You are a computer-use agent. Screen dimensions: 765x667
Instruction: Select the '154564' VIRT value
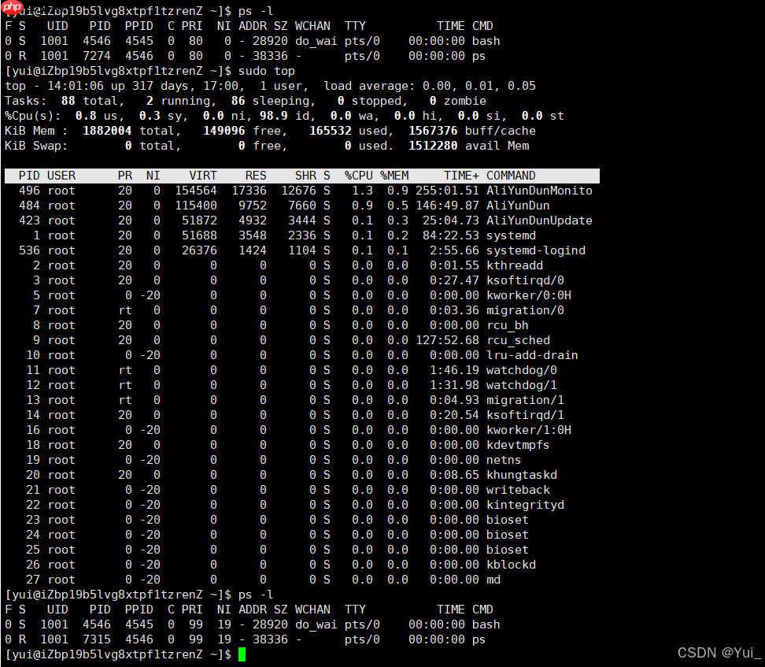[196, 191]
